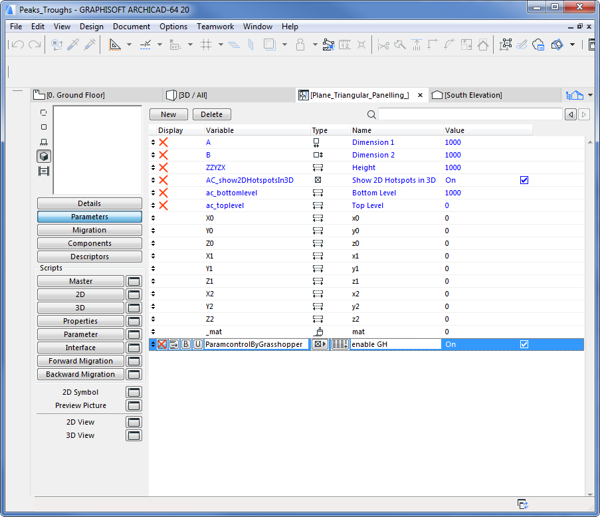Click the 3D preview cube icon
This screenshot has width=600, height=517.
[x=44, y=156]
